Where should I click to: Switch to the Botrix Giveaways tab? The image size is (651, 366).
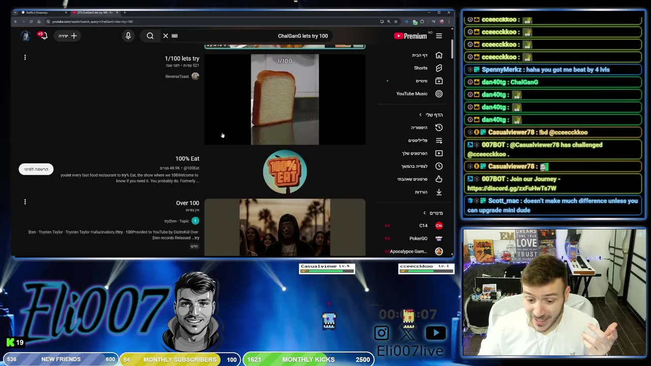[43, 12]
